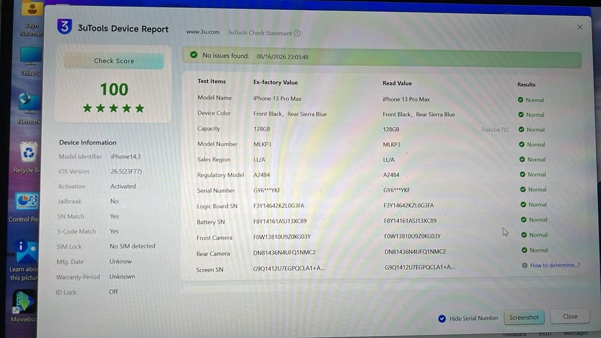Click the Normal status icon for Sales Region
The image size is (601, 338).
(x=522, y=159)
